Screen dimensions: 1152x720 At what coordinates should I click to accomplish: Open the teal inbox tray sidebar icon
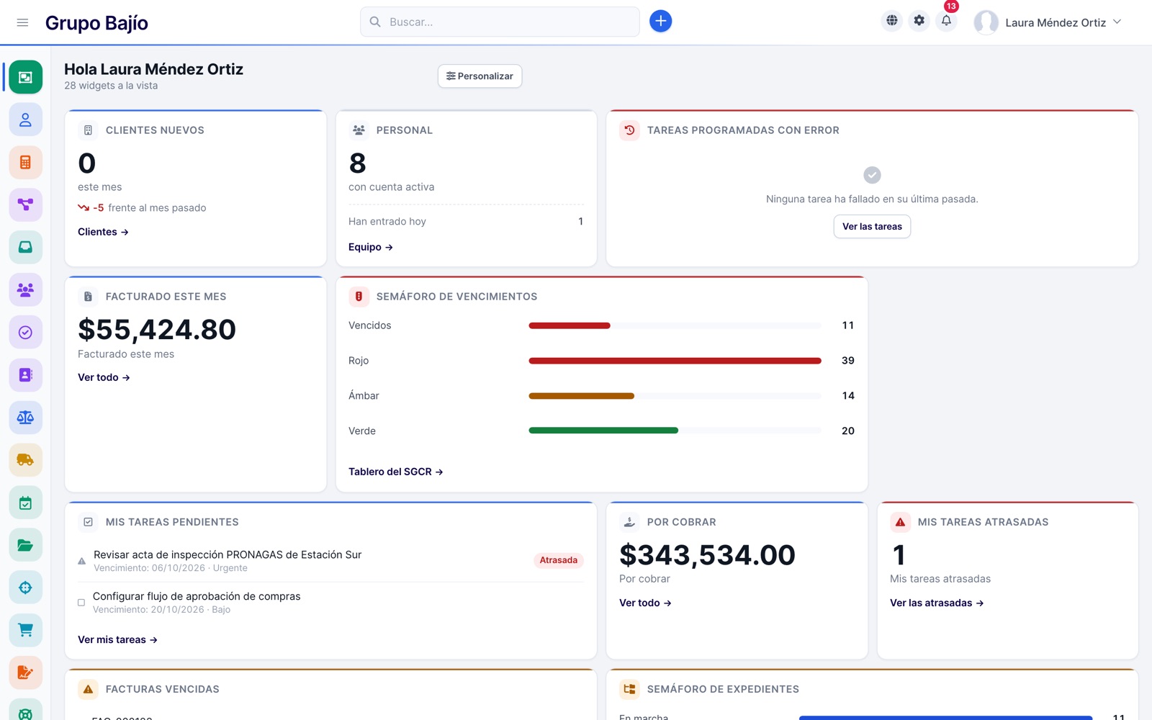[x=25, y=247]
